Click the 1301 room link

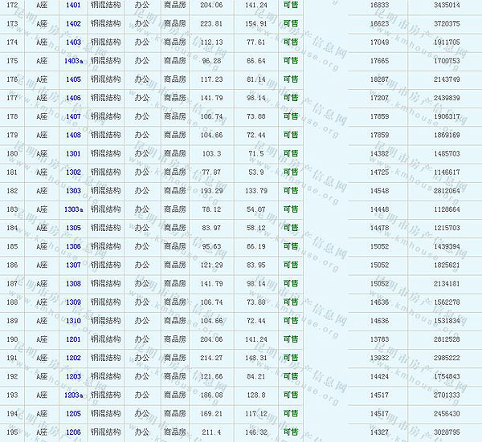point(73,153)
